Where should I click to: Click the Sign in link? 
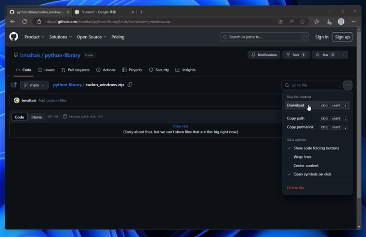coord(322,37)
